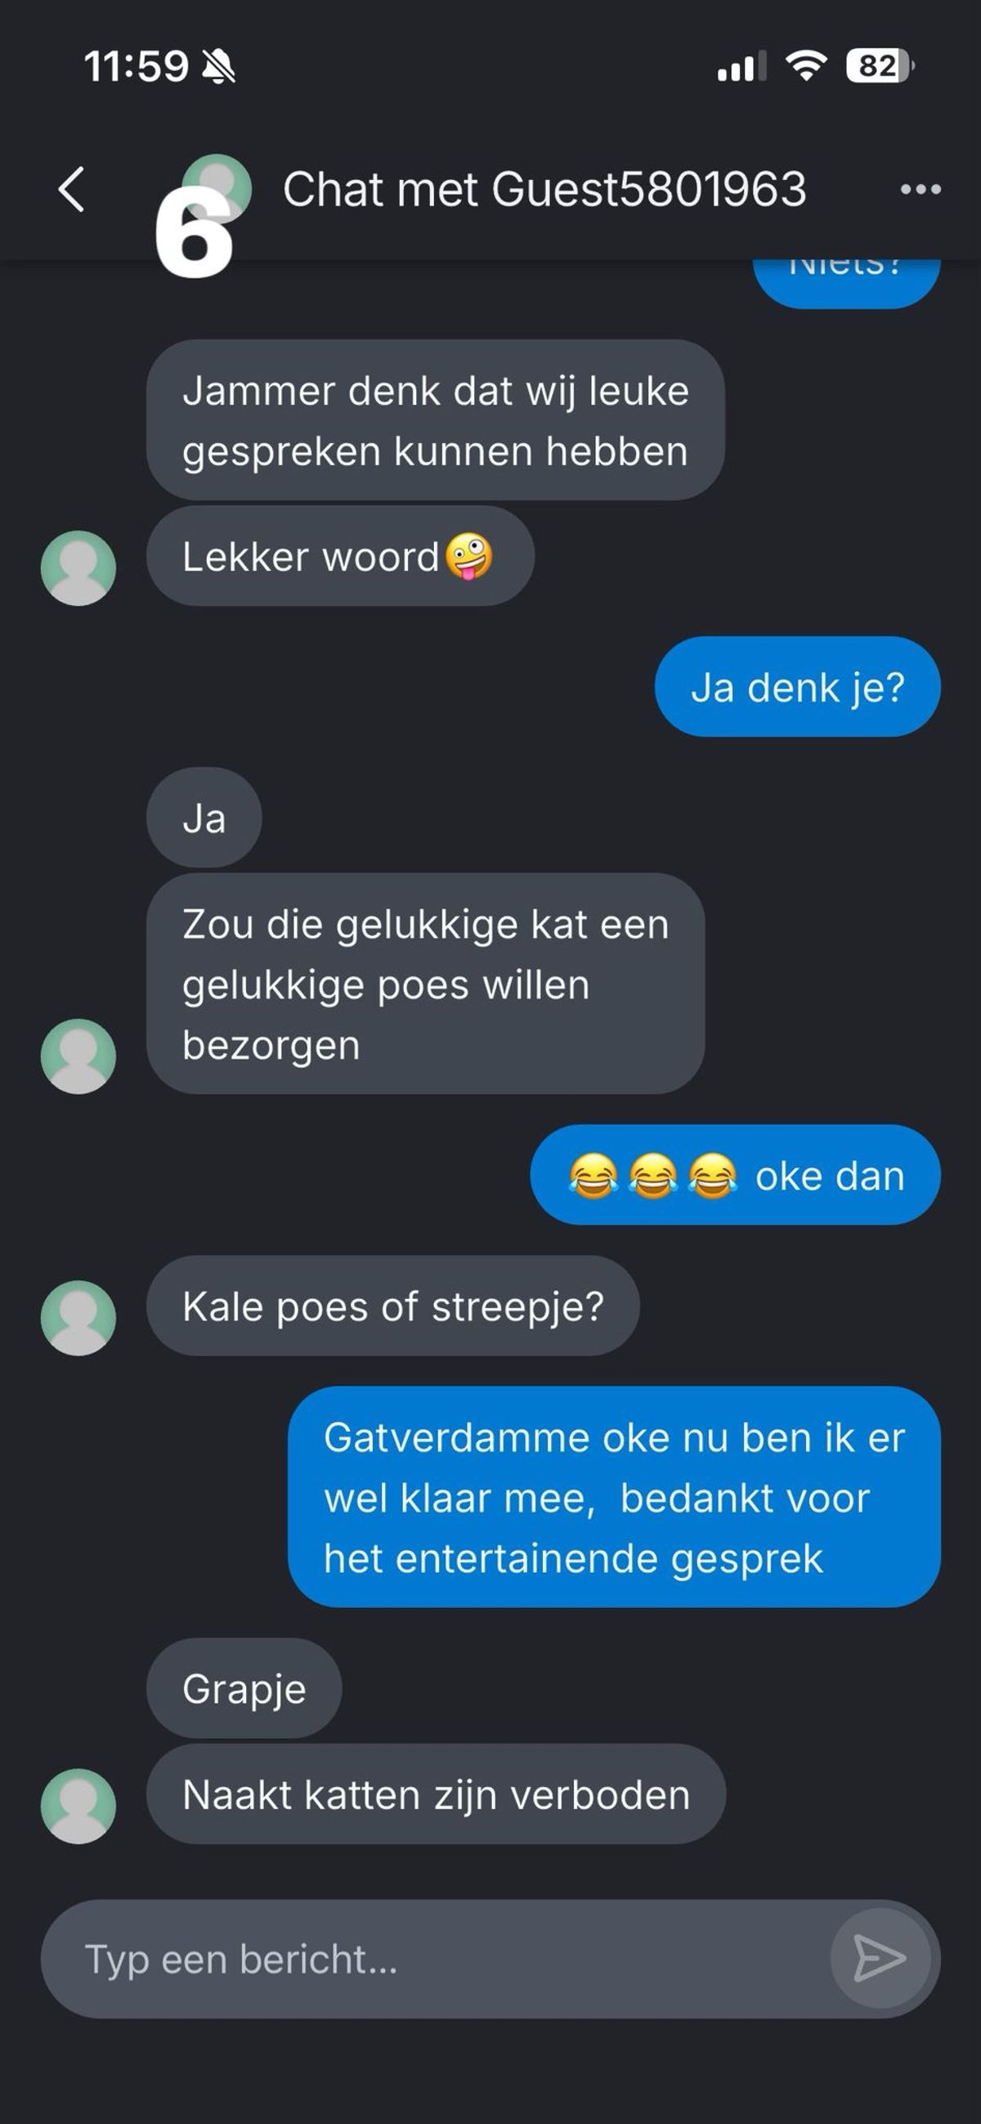The image size is (981, 2124).
Task: Select the 'Grapje' message bubble
Action: pos(244,1688)
